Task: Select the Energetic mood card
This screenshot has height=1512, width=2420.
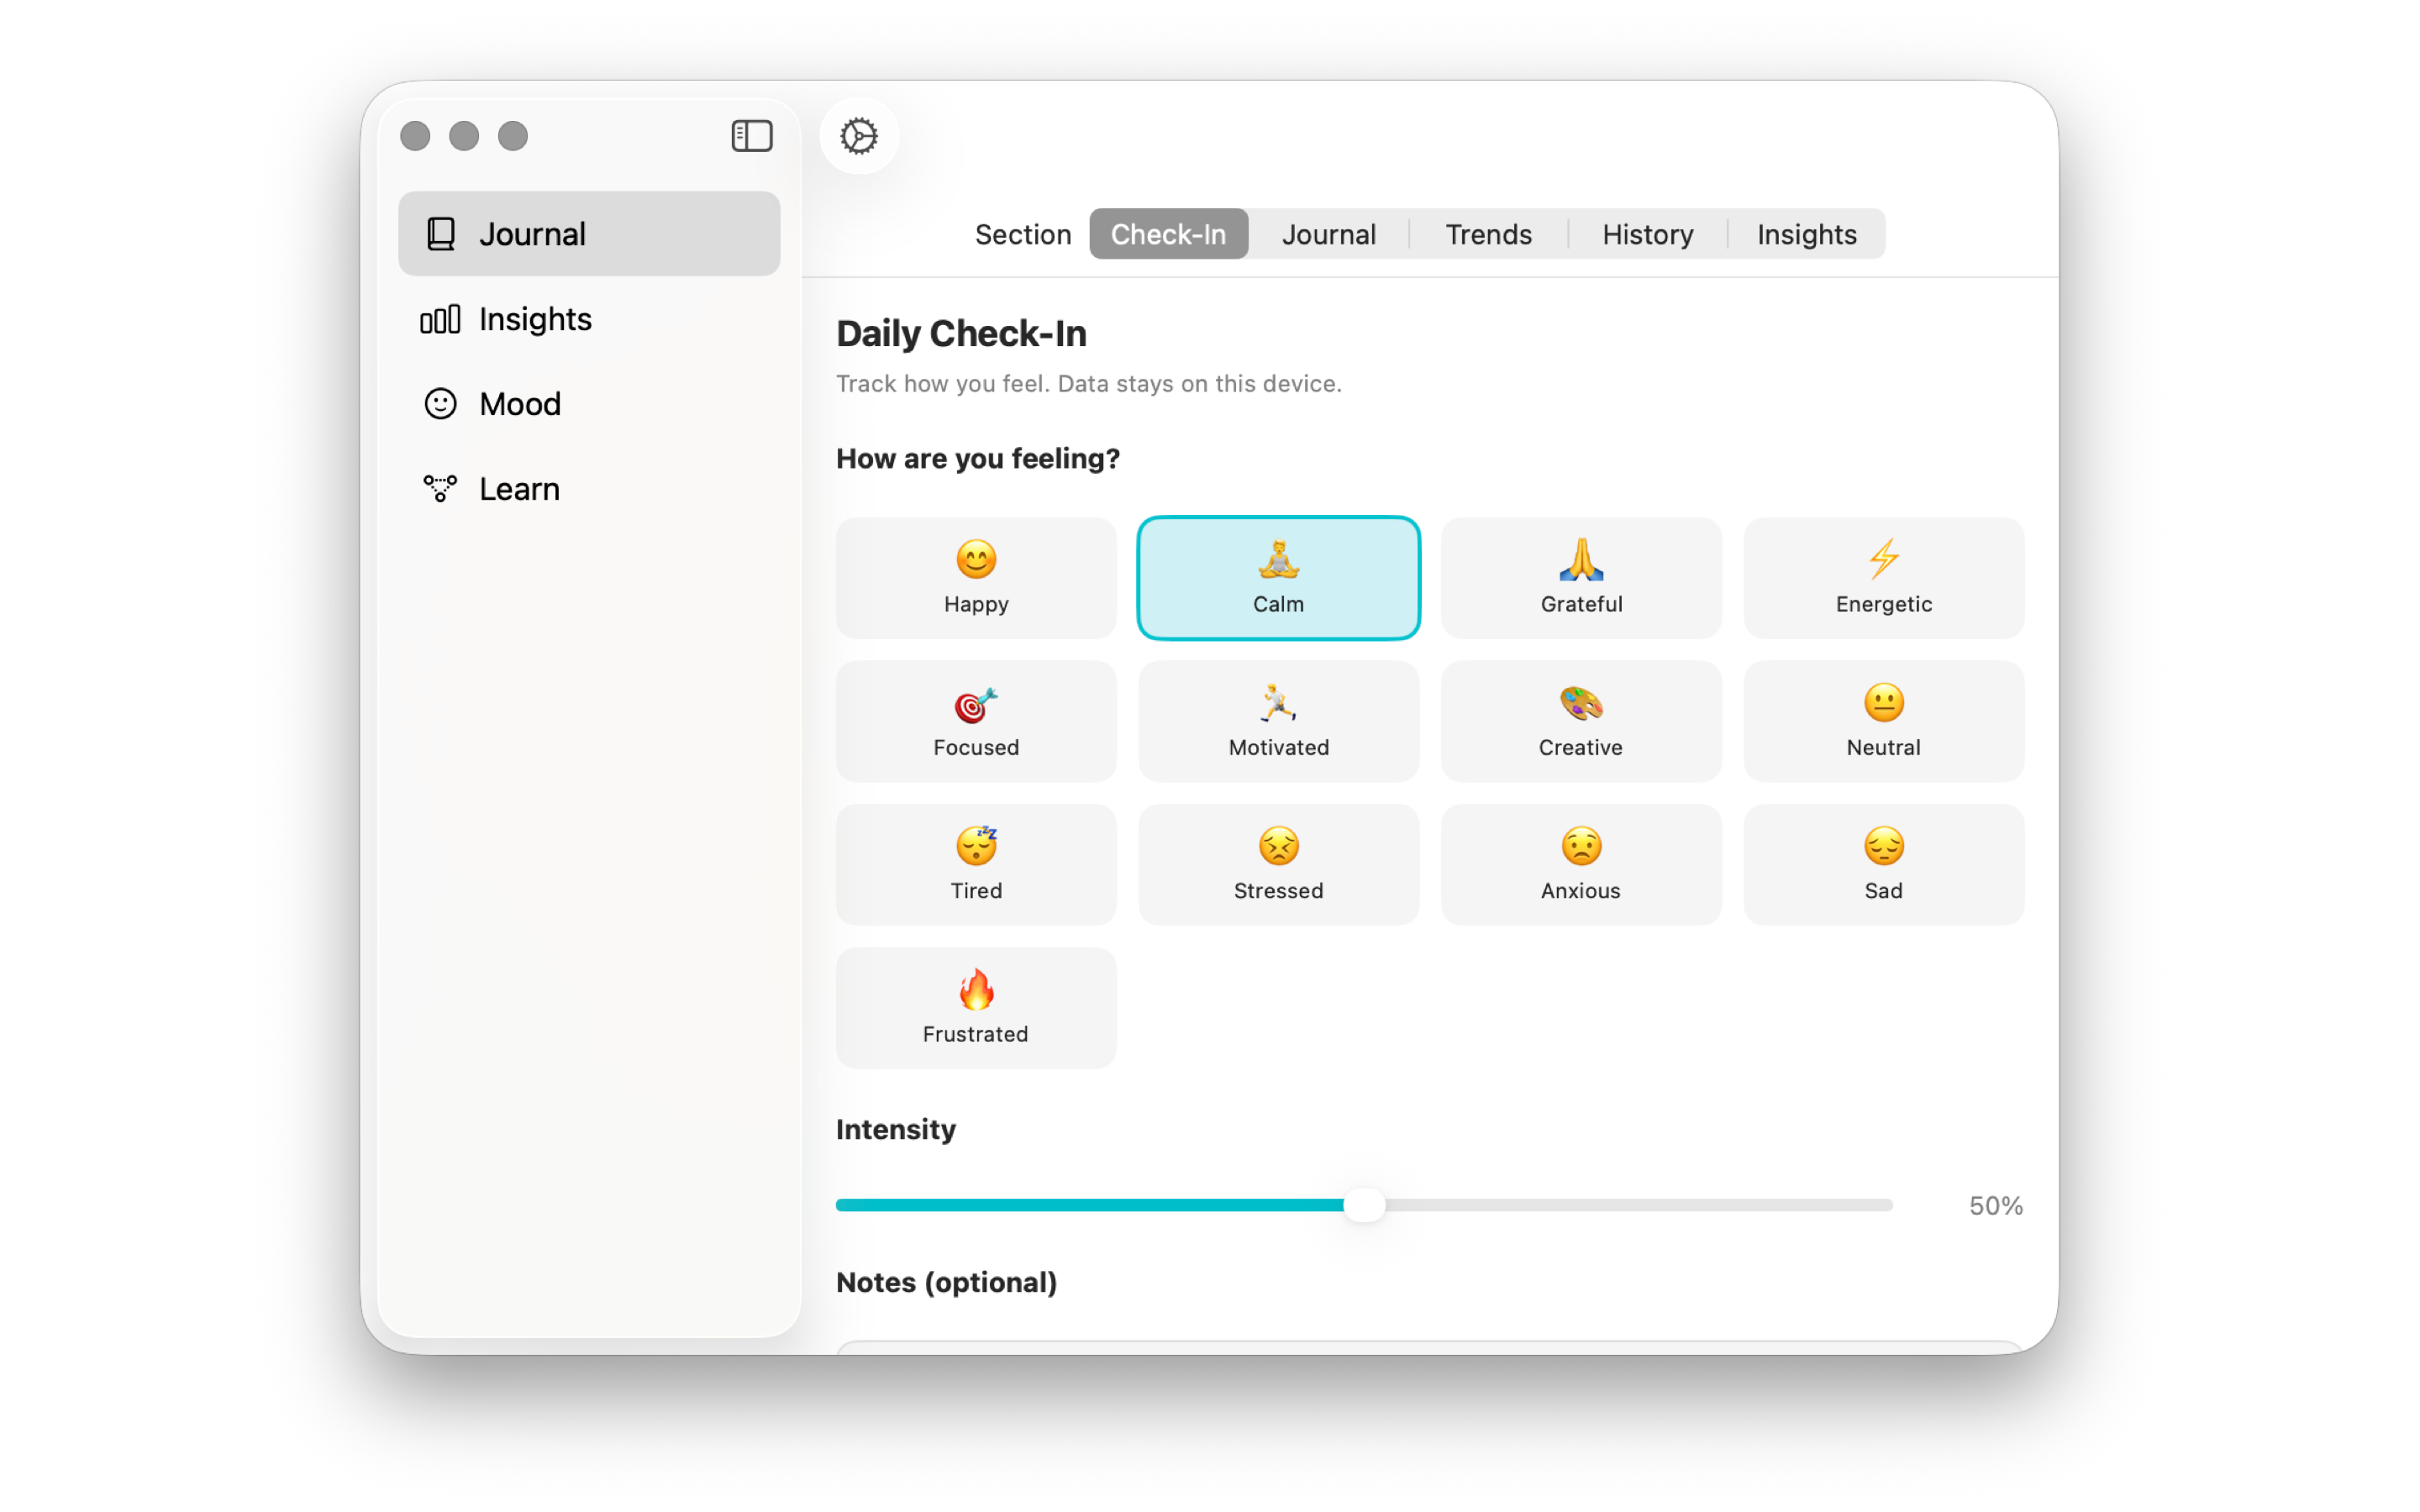Action: click(1883, 578)
